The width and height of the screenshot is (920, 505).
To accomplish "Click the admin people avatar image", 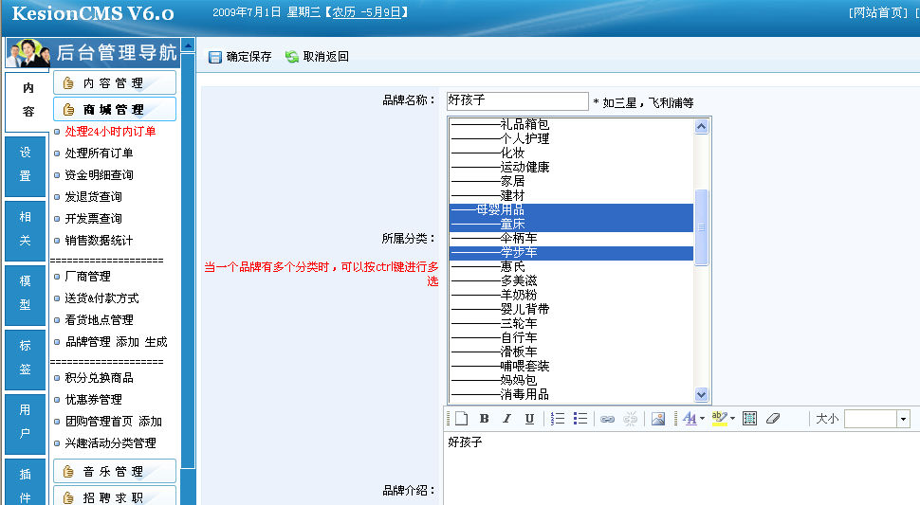I will tap(28, 53).
